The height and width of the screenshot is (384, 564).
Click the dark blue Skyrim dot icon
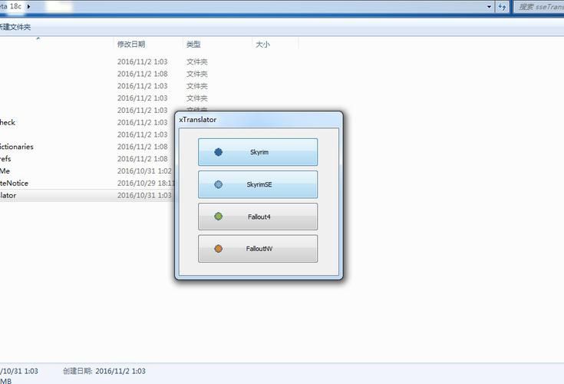tap(219, 152)
